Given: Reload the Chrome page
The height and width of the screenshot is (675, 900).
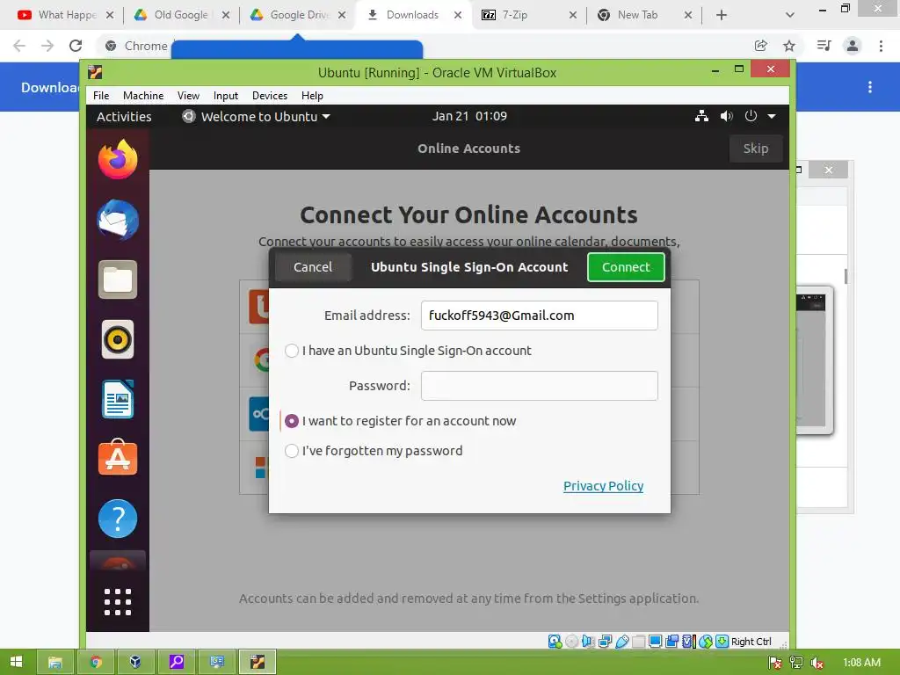Looking at the screenshot, I should [76, 46].
